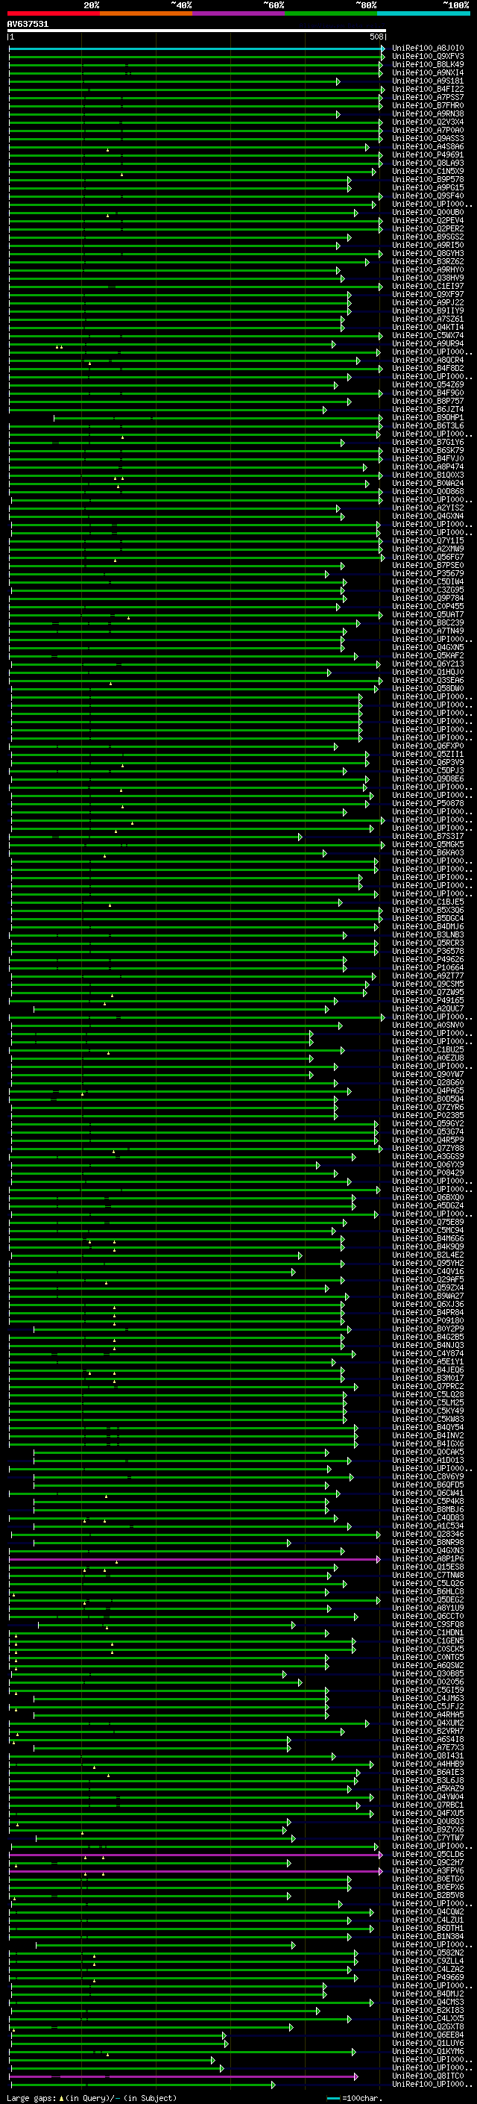Screen dimensions: 477x2104
Task: Select UniRef100_O02056 label
Action: [x=428, y=1682]
